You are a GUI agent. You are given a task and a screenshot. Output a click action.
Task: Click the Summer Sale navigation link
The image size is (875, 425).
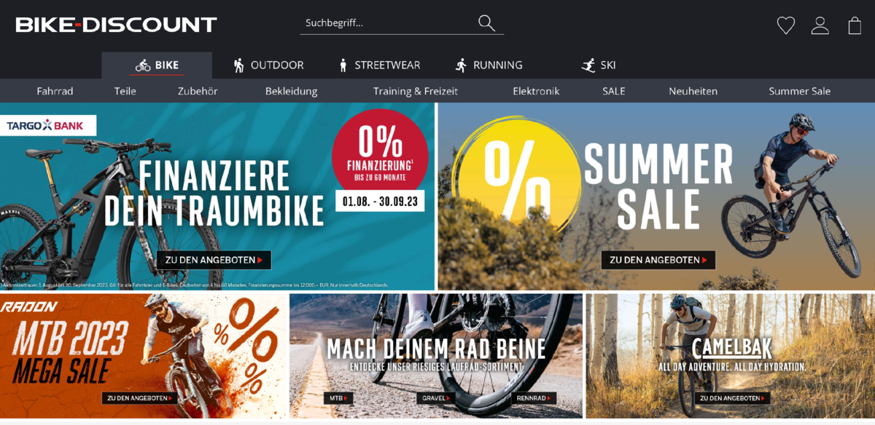(x=799, y=91)
